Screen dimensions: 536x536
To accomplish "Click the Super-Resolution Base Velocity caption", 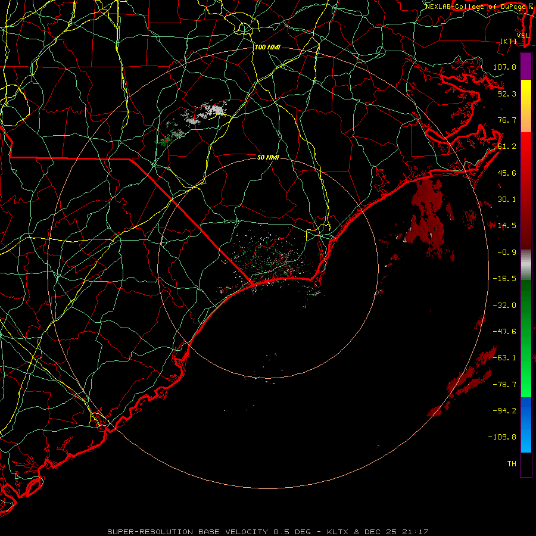I will 267,532.
